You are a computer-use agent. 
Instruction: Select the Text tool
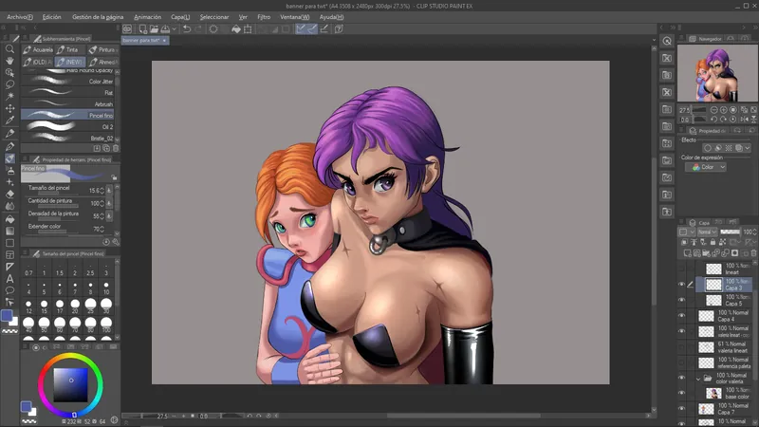9,278
